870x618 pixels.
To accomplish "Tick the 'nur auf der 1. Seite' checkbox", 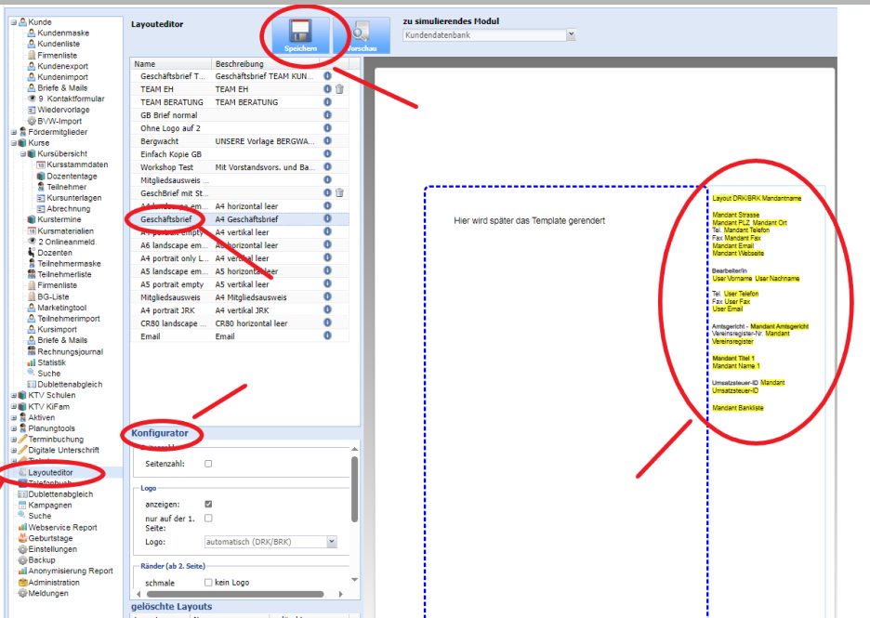I will [208, 518].
